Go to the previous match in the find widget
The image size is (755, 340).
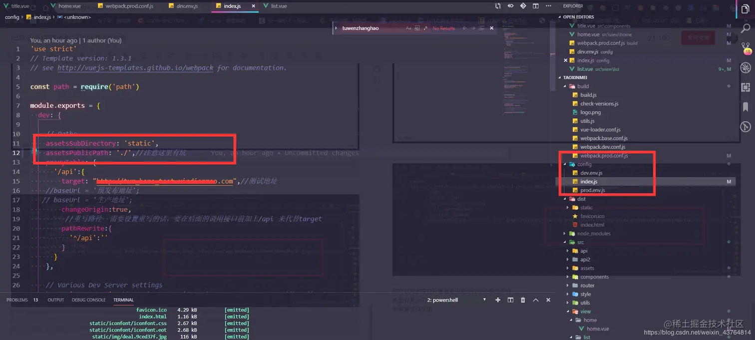pyautogui.click(x=464, y=28)
